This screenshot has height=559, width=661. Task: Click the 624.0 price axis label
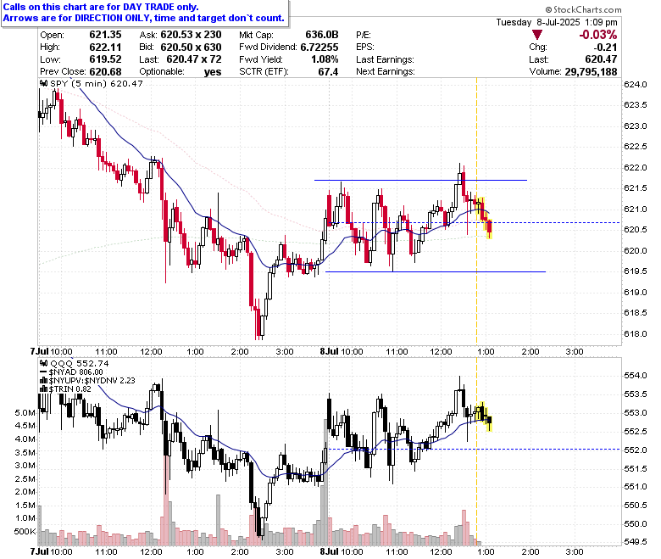pos(636,84)
